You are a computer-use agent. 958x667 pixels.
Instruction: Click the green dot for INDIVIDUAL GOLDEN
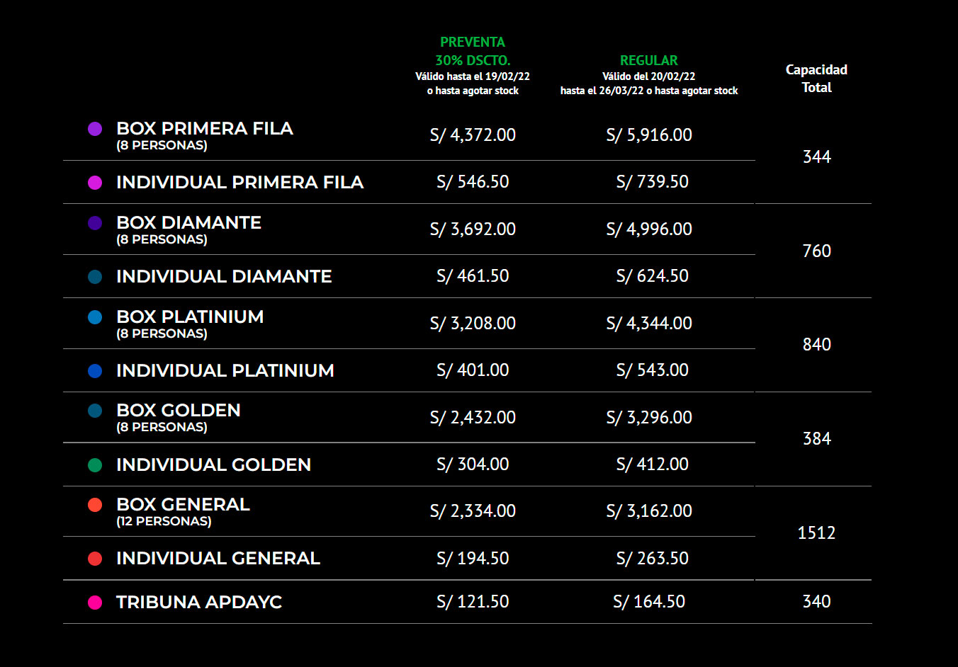click(95, 465)
